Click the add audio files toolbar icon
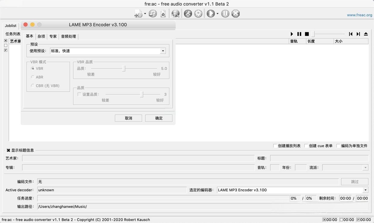 pyautogui.click(x=138, y=14)
